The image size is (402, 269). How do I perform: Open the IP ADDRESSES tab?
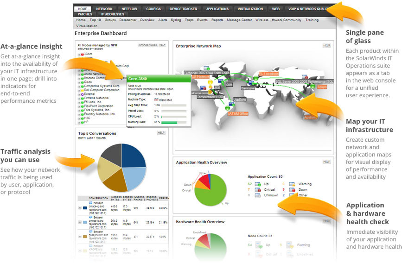coord(113,14)
